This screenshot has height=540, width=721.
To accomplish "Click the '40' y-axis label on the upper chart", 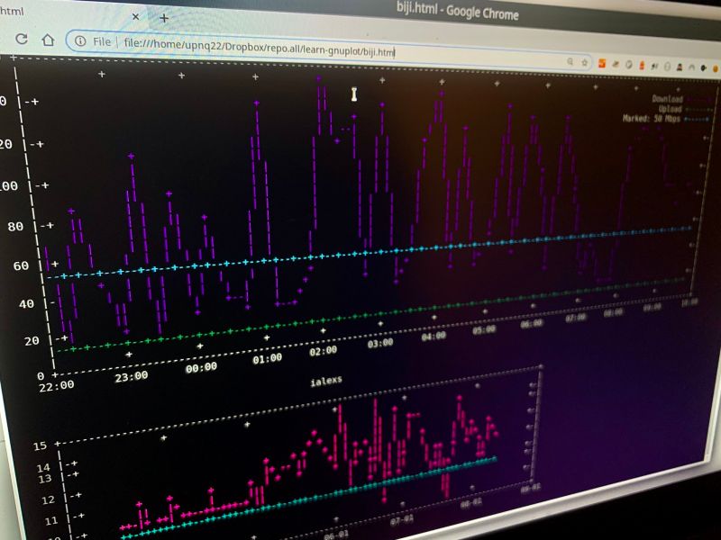I will pyautogui.click(x=26, y=303).
